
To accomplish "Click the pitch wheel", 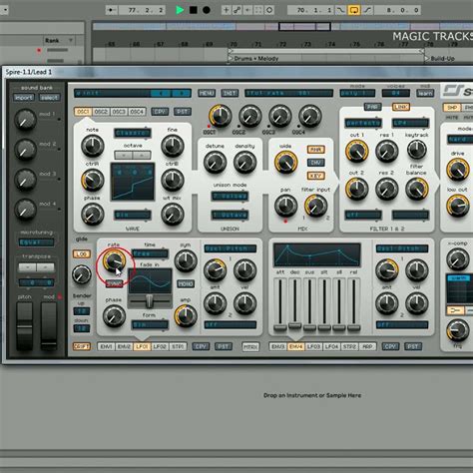I will coord(25,325).
